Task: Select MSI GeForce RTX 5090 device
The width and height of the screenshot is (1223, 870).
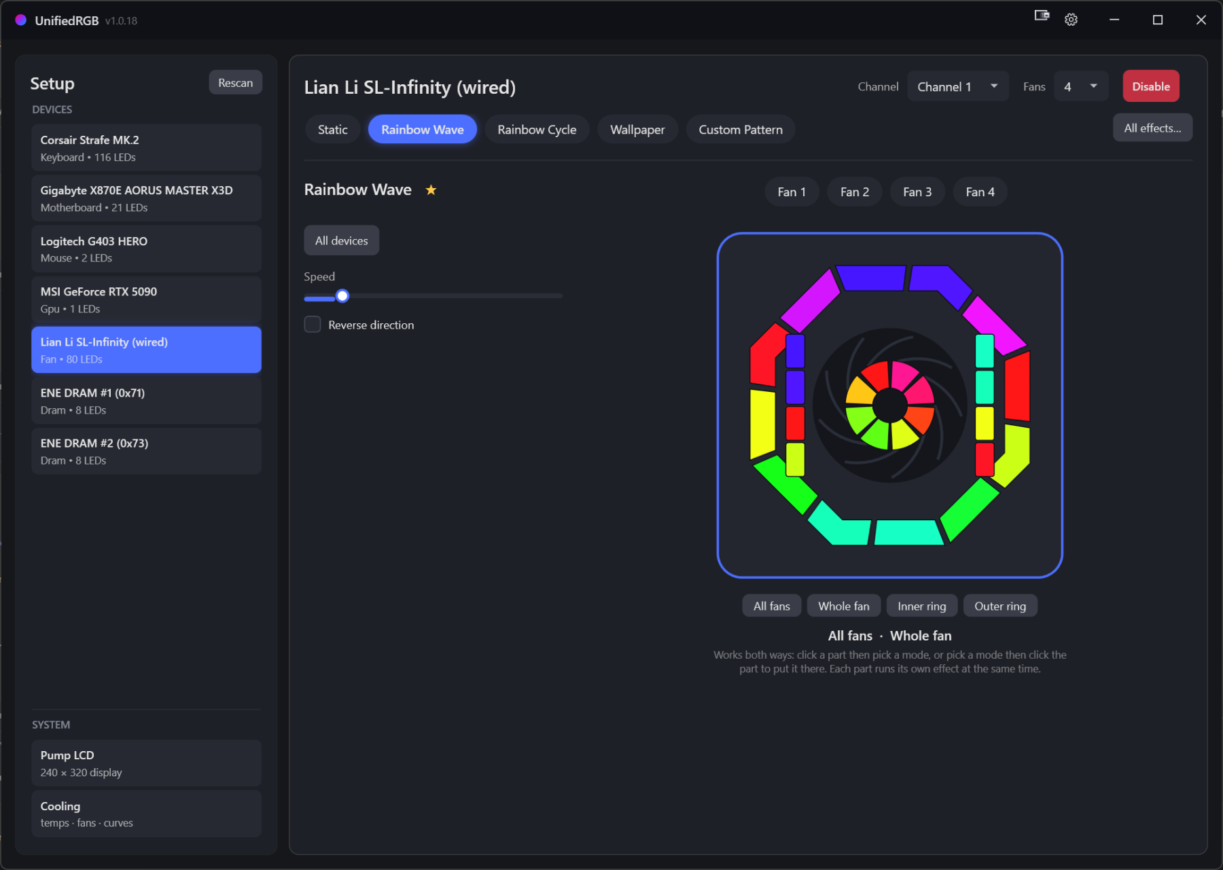Action: click(x=146, y=300)
